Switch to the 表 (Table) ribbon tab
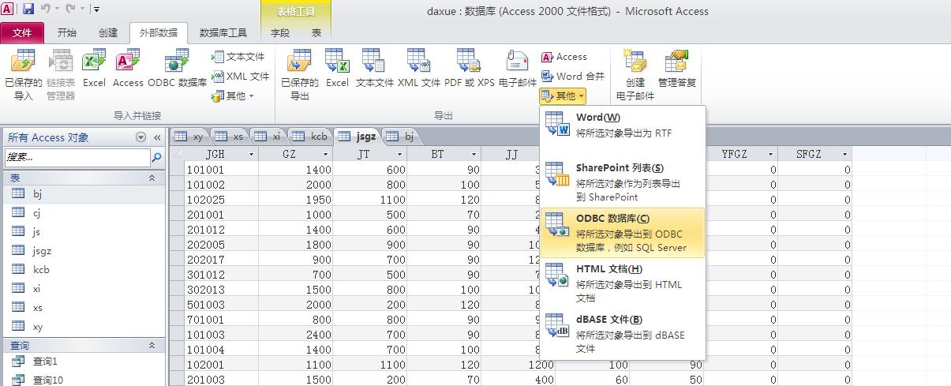This screenshot has width=951, height=386. coord(316,33)
